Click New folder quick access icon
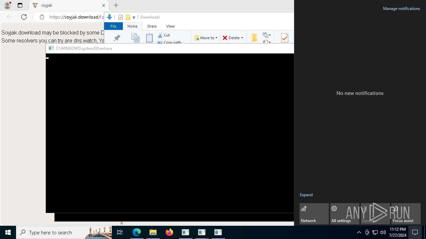This screenshot has width=426, height=239. [128, 17]
